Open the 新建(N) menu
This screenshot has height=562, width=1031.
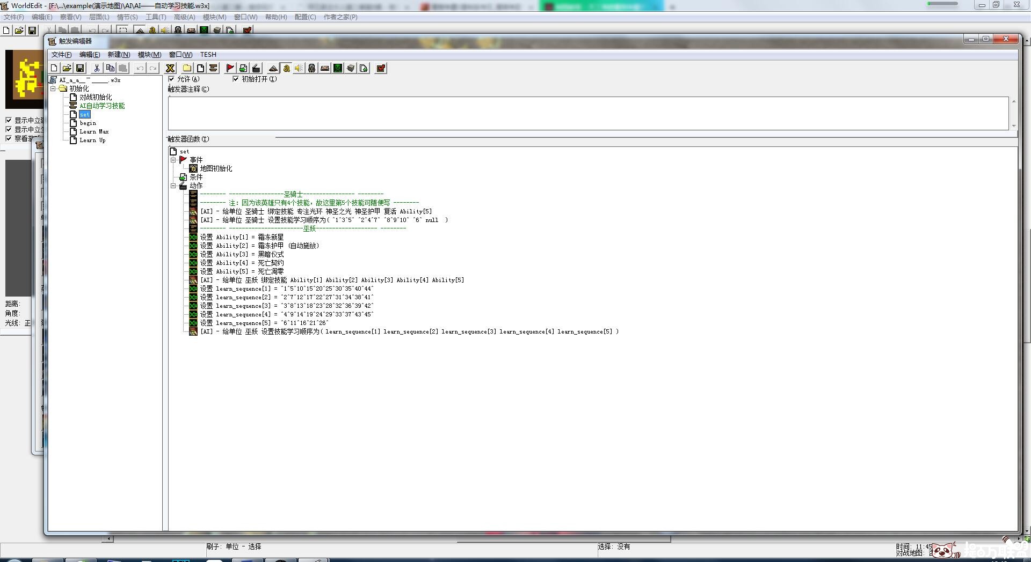118,55
